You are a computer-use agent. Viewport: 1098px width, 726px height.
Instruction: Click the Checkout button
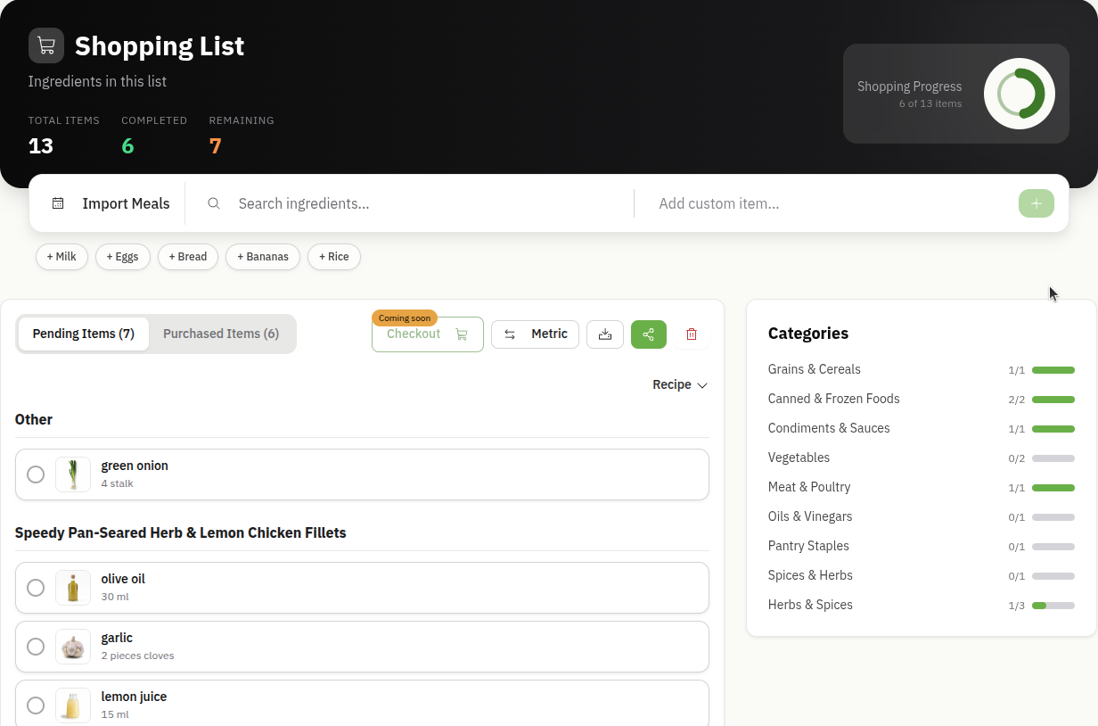(x=428, y=334)
